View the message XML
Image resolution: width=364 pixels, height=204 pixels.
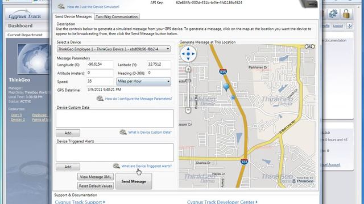(x=96, y=177)
